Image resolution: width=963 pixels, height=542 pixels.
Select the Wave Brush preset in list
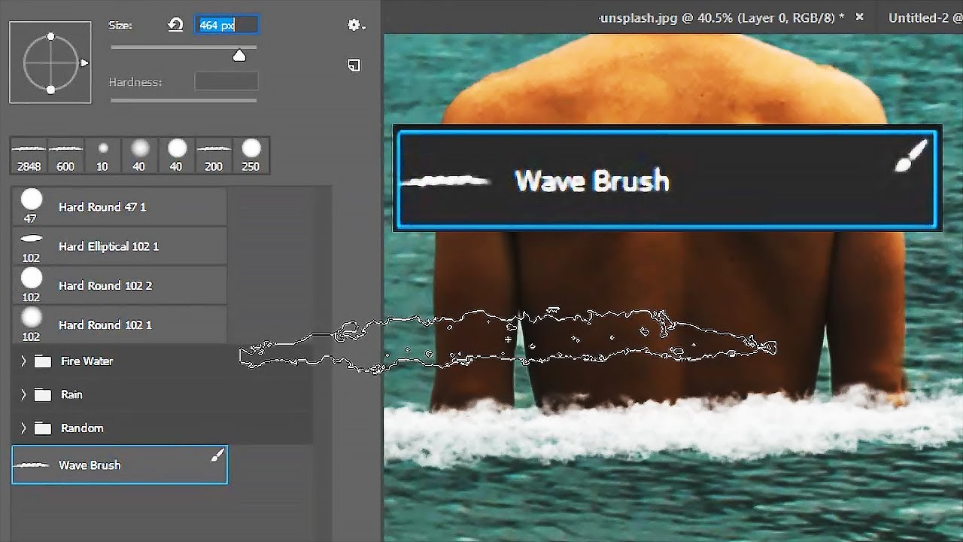tap(120, 464)
